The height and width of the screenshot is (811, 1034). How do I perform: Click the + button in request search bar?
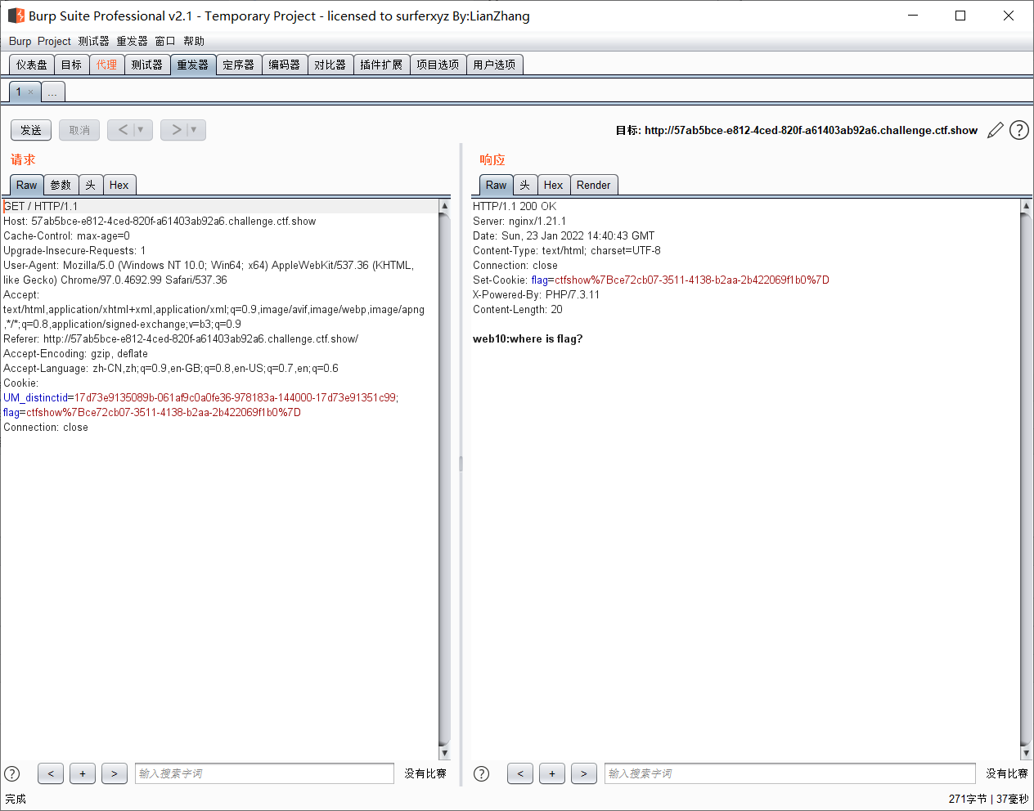tap(83, 773)
